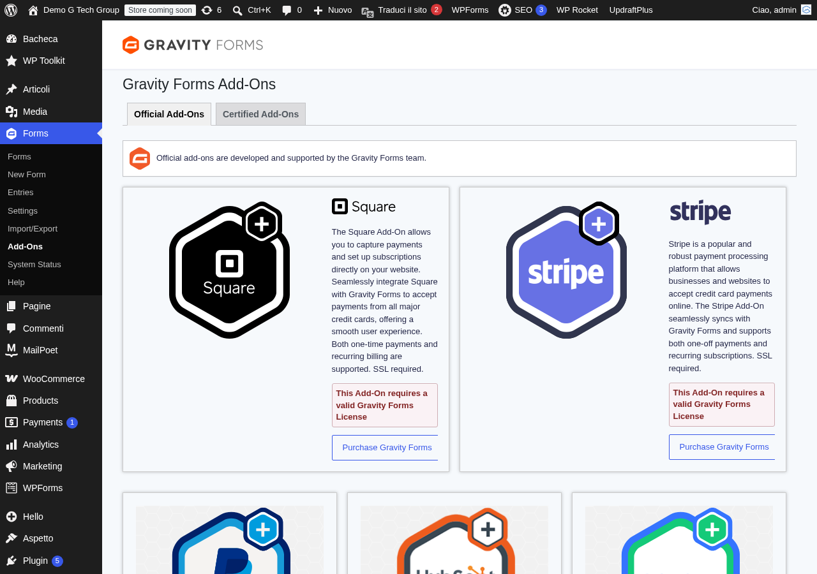
Task: Click the Gravity Forms Add-Ons heading
Action: pyautogui.click(x=199, y=84)
